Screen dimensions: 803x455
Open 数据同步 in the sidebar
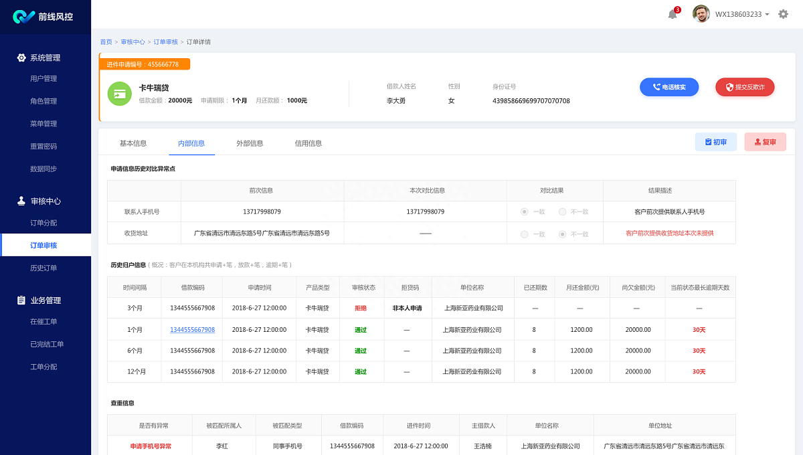43,169
